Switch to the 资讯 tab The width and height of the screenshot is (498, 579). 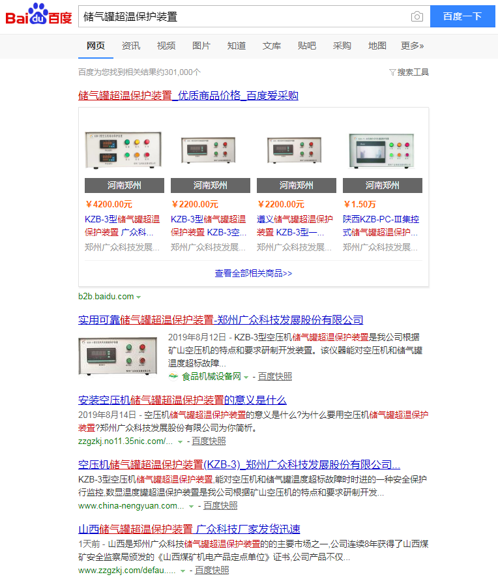pyautogui.click(x=130, y=46)
